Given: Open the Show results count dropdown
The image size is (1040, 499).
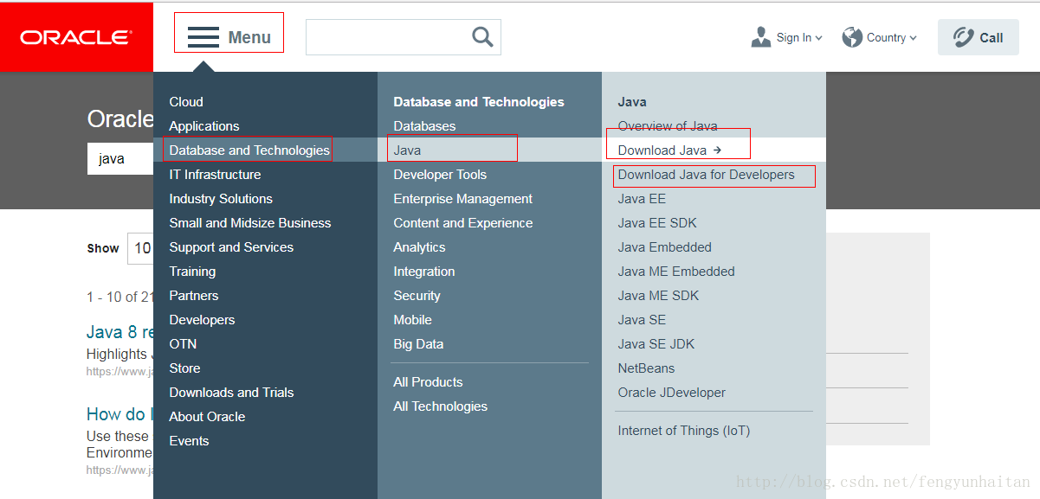Looking at the screenshot, I should (x=140, y=248).
